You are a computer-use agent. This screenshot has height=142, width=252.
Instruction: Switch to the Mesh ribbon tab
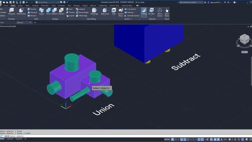click(27, 6)
